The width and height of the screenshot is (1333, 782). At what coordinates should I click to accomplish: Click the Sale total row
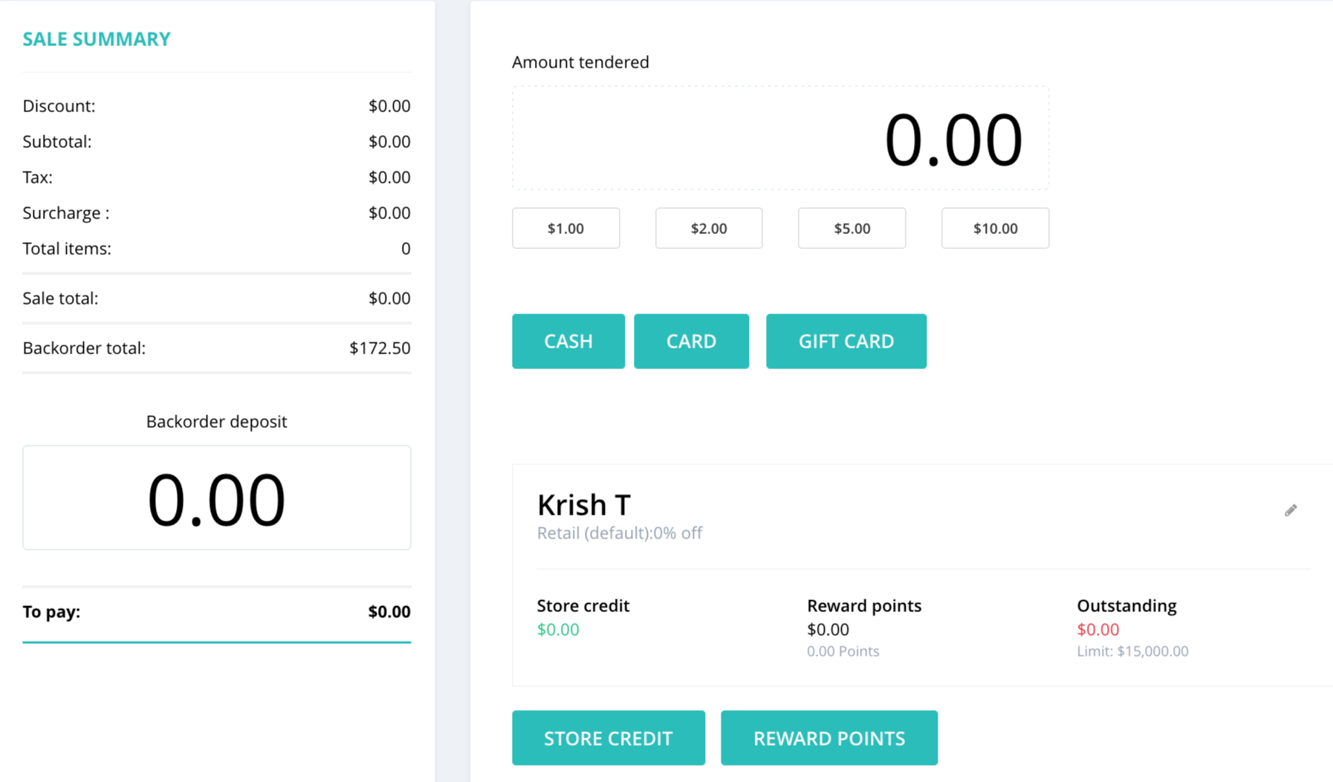tap(216, 298)
